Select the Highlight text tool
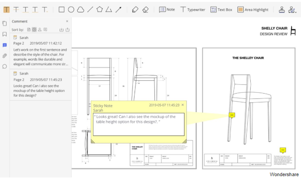This screenshot has height=181, width=301. click(7, 9)
